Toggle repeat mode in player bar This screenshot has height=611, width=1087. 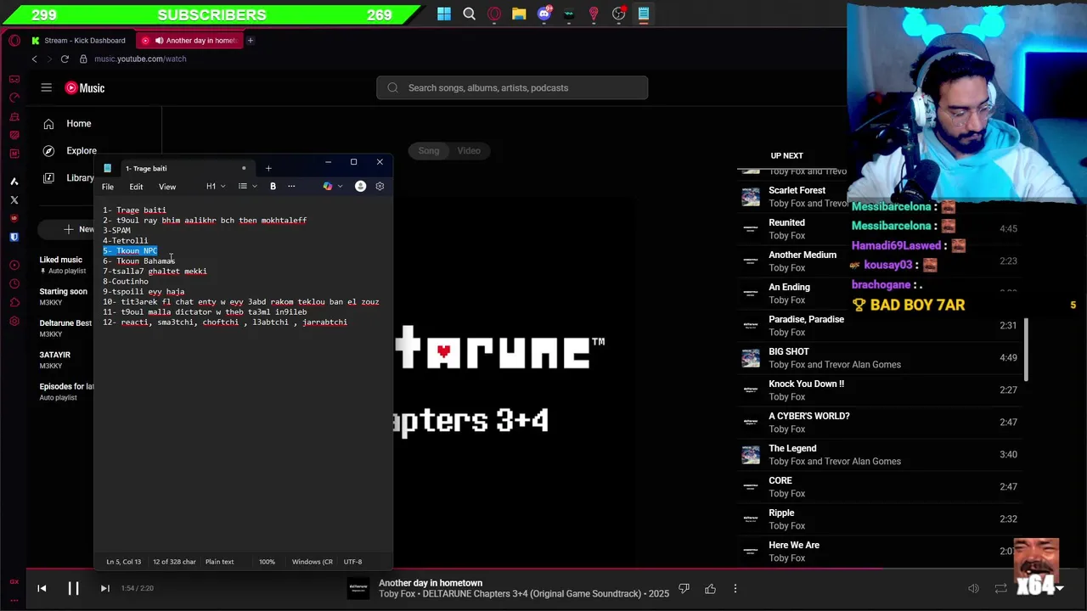[1000, 588]
